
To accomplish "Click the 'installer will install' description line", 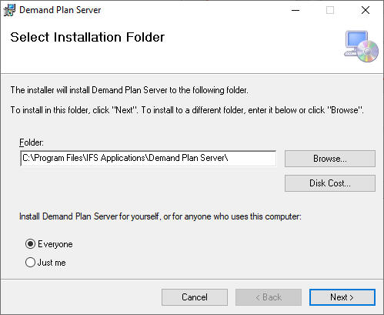I will (x=129, y=90).
